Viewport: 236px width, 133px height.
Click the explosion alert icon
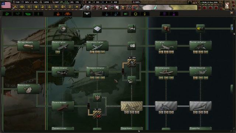pos(106,7)
